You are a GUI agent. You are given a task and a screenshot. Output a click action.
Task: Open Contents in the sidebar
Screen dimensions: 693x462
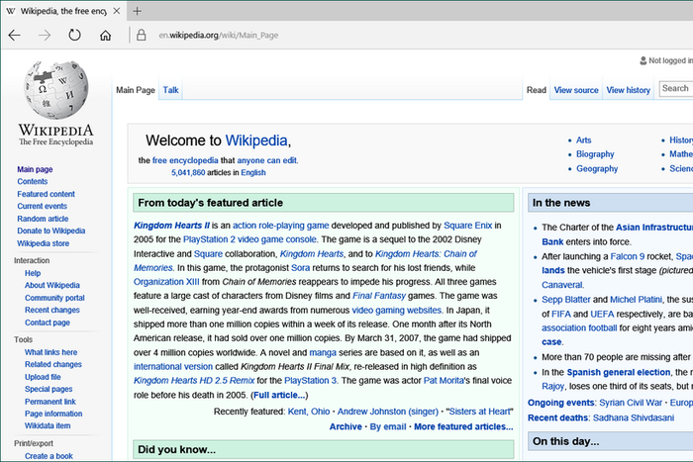tap(33, 181)
